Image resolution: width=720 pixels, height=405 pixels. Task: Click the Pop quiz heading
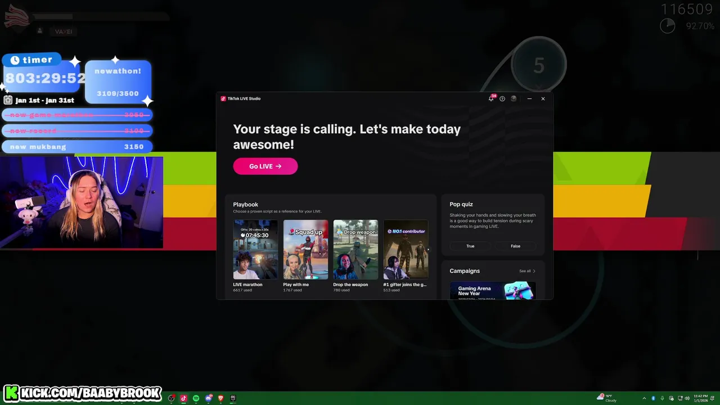[461, 204]
